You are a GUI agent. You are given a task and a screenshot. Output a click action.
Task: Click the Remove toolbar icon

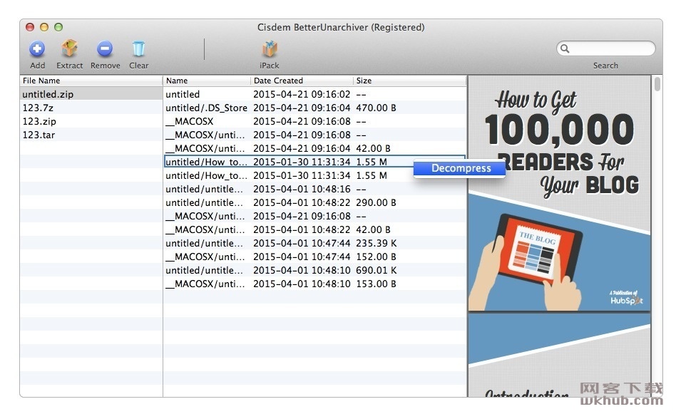(x=105, y=48)
